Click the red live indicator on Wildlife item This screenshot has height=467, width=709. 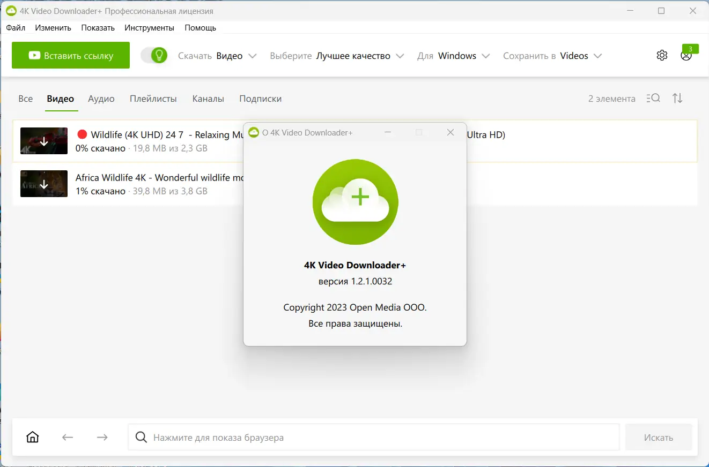[x=82, y=134]
